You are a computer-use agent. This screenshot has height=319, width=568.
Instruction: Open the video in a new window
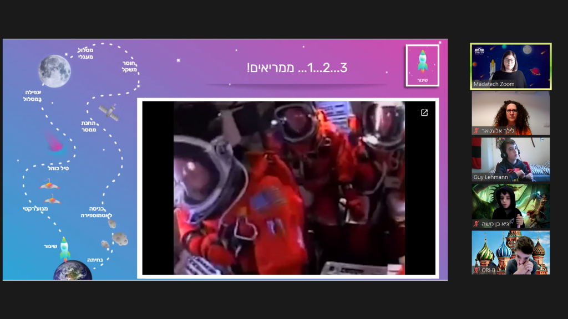point(424,113)
